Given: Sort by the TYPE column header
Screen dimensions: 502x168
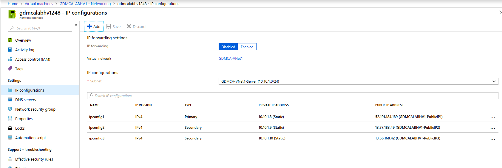Looking at the screenshot, I should tap(188, 105).
